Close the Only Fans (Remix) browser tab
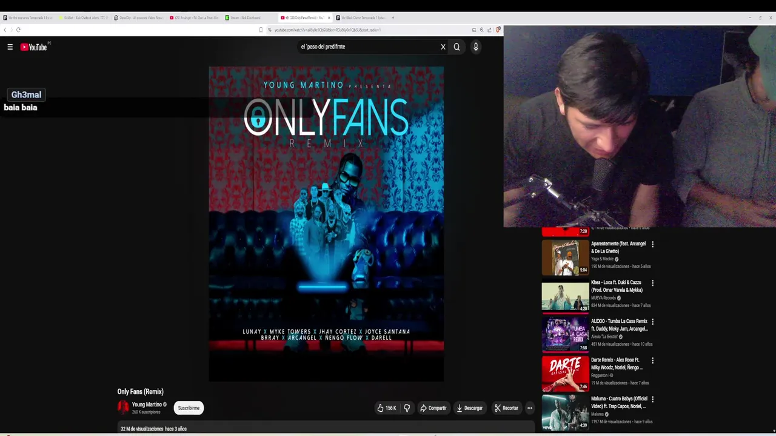776x436 pixels. [x=329, y=18]
